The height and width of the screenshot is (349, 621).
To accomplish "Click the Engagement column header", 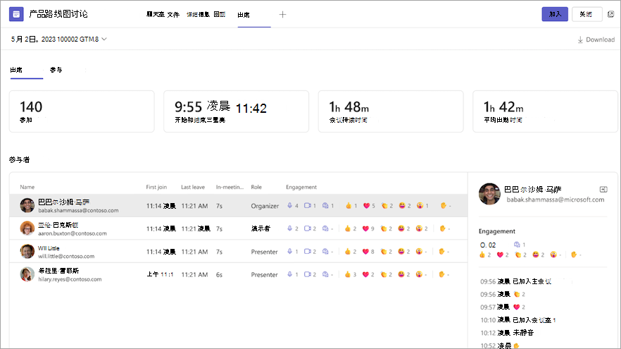I will click(301, 188).
